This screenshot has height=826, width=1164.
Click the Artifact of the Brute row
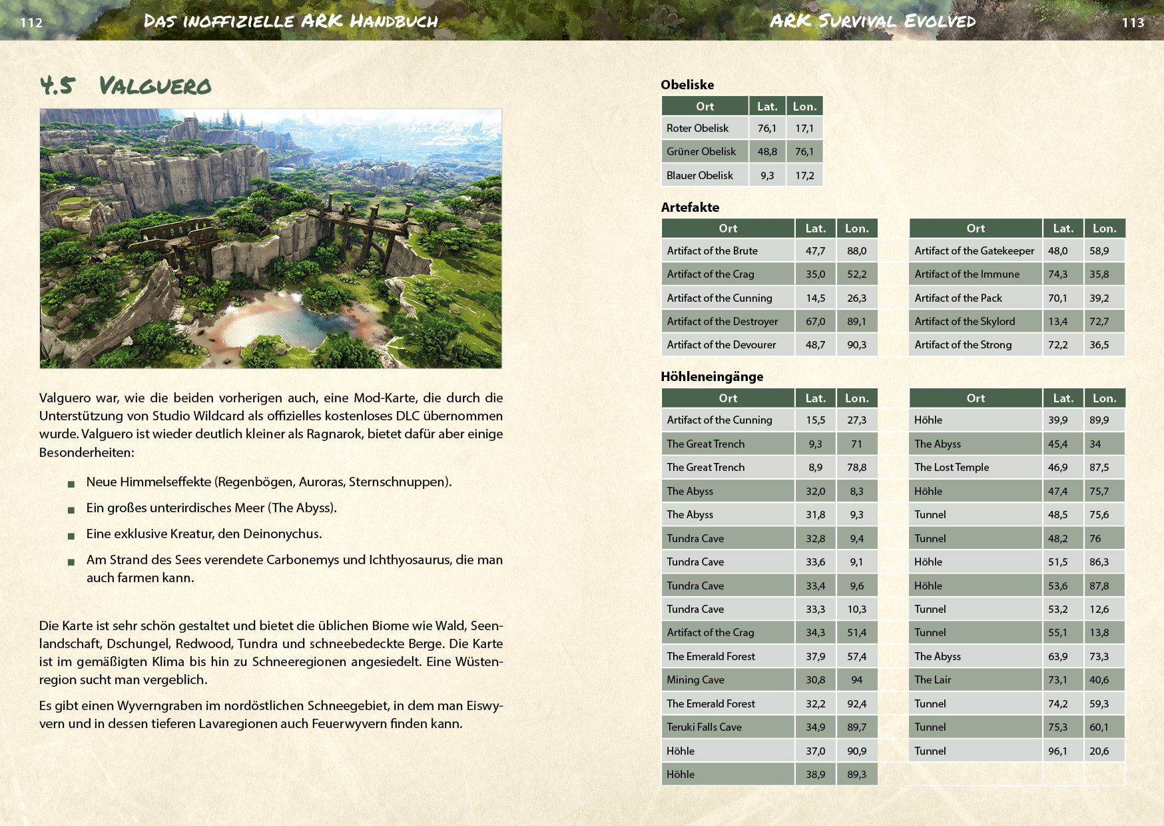(769, 250)
